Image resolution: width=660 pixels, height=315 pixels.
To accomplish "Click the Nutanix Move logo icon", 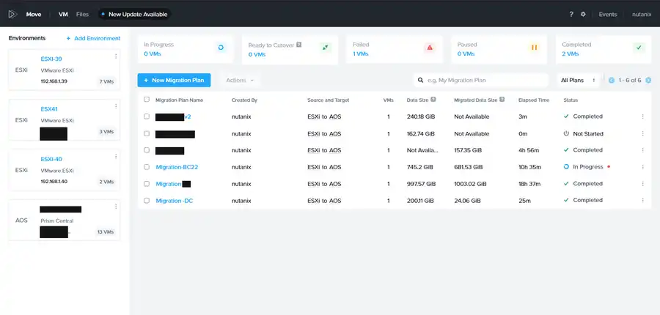I will (x=12, y=15).
